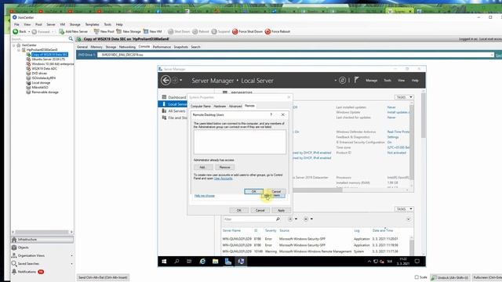This screenshot has width=502, height=282.
Task: Toggle the Scale checkbox
Action: [x=417, y=277]
